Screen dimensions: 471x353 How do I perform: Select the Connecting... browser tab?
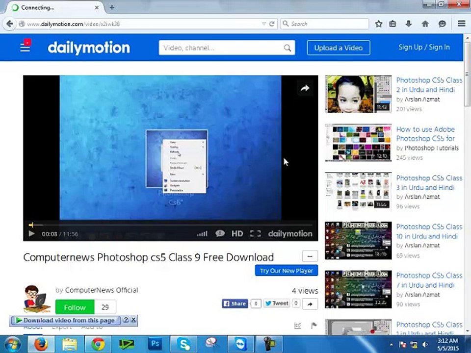coord(54,7)
